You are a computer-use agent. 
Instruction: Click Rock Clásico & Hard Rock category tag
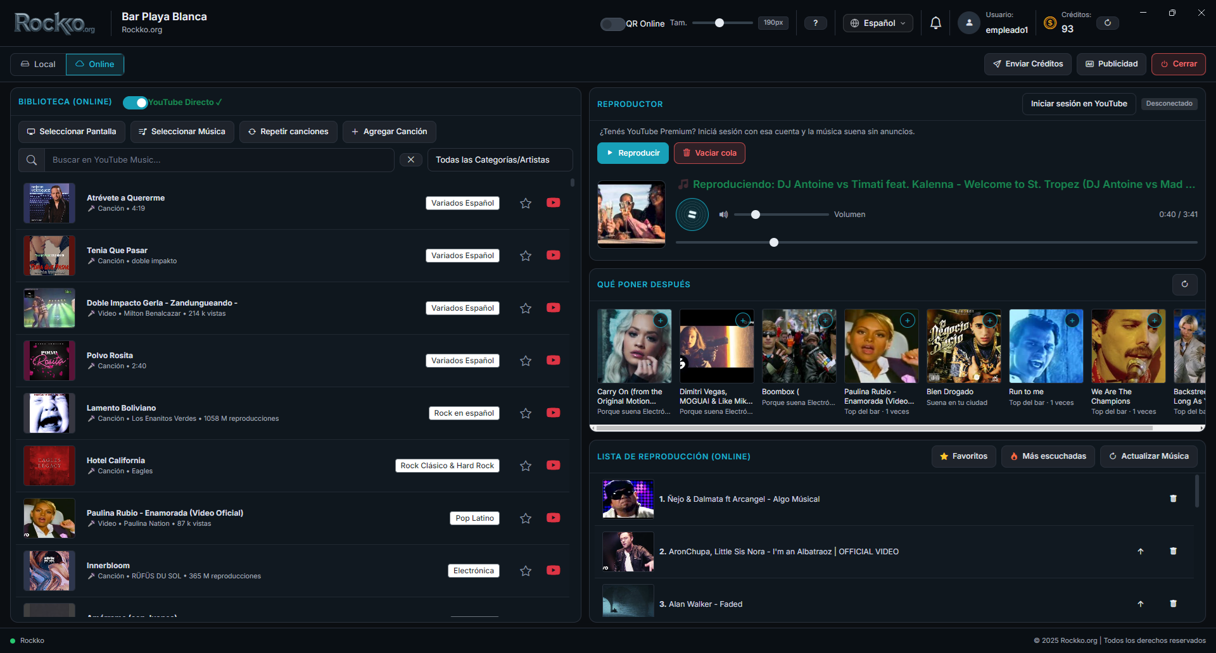[447, 466]
